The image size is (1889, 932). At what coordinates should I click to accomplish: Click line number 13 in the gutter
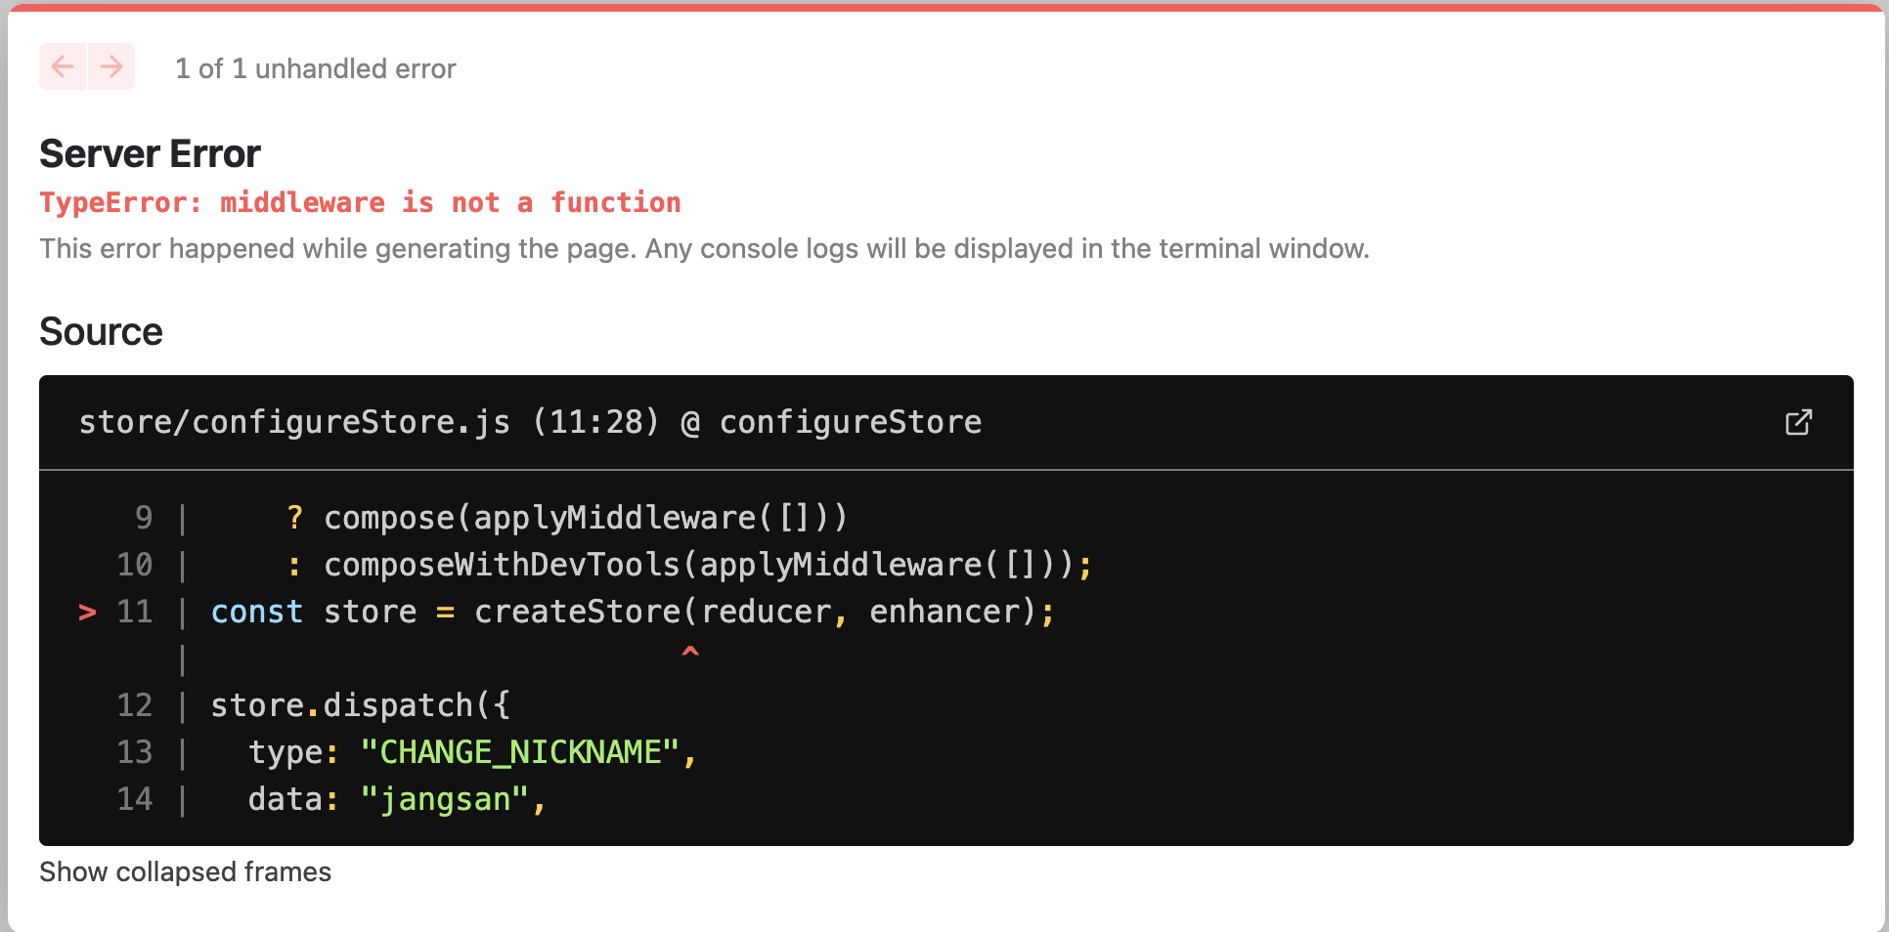[x=135, y=752]
